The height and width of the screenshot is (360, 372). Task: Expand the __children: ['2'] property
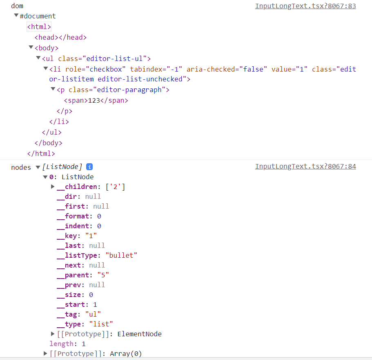pyautogui.click(x=52, y=187)
